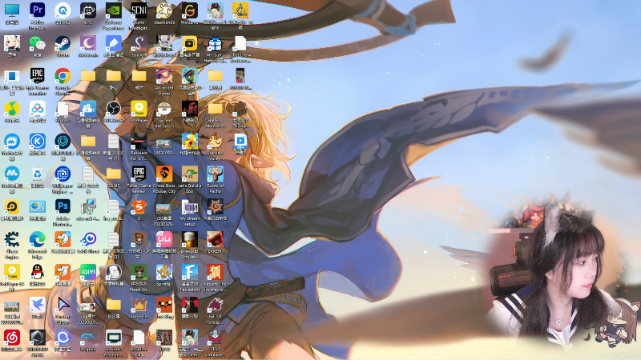
Task: Select the orange shirt Sogou skin icon
Action: (139, 206)
